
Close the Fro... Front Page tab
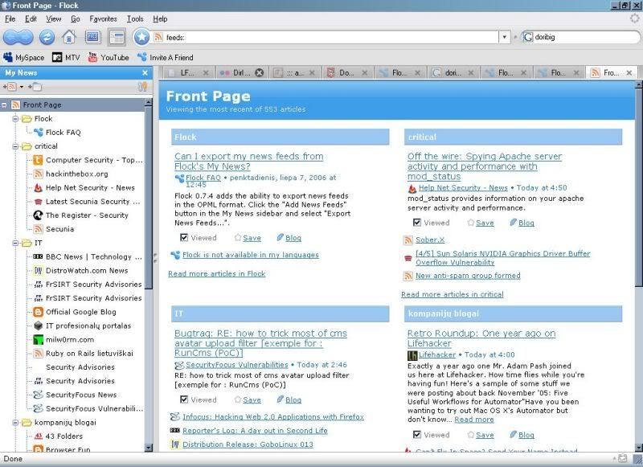pos(629,73)
